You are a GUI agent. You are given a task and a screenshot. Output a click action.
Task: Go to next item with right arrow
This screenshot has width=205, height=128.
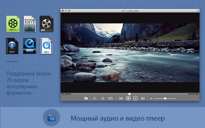pos(102,98)
